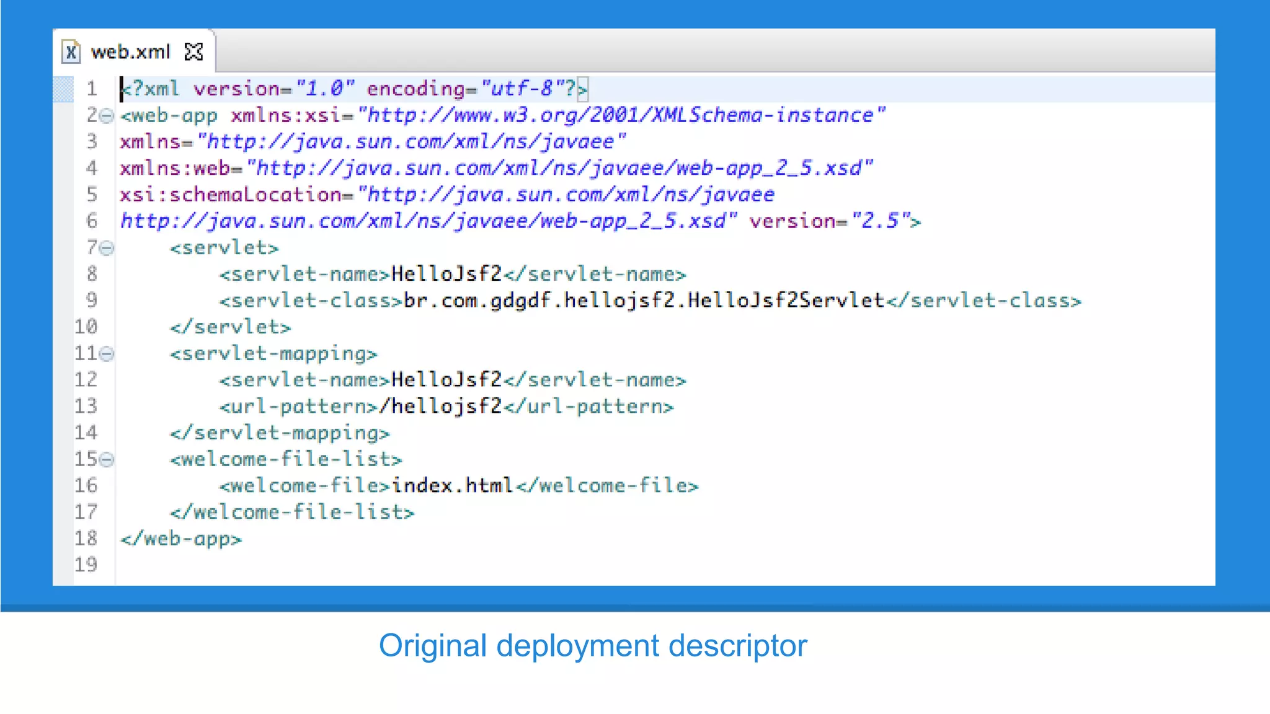Click the empty line 19 in editor
This screenshot has width=1270, height=714.
click(665, 565)
